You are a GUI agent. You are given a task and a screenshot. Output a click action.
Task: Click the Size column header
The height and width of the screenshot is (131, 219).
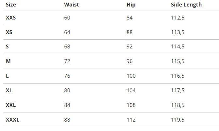coord(11,5)
